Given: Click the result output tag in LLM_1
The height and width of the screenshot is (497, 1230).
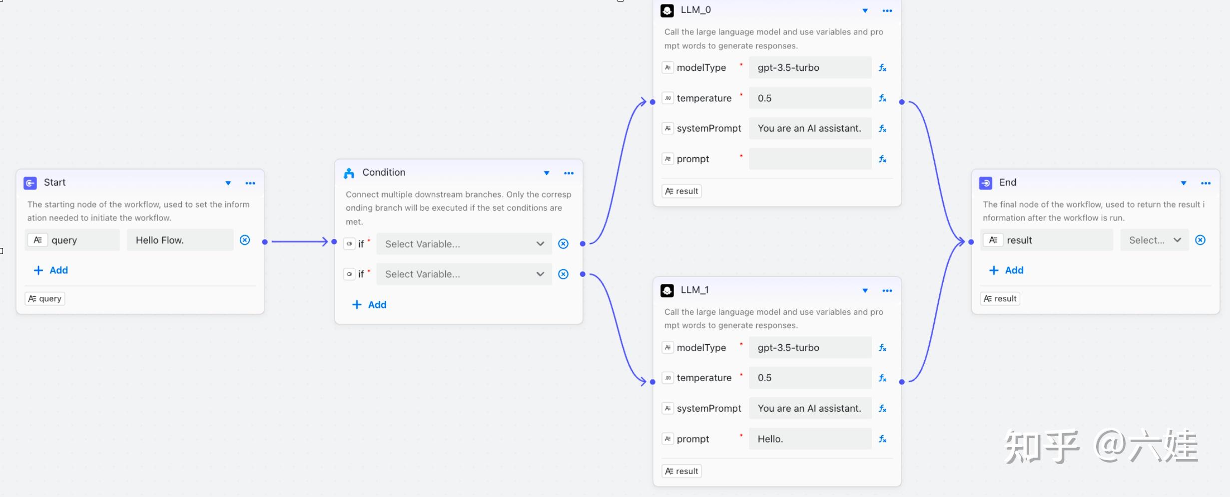Looking at the screenshot, I should pos(682,471).
